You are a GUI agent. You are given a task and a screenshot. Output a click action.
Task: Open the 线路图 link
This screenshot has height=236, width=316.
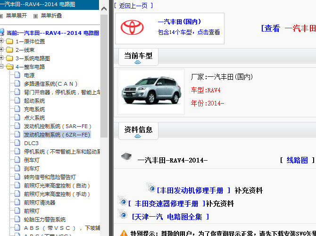297,160
